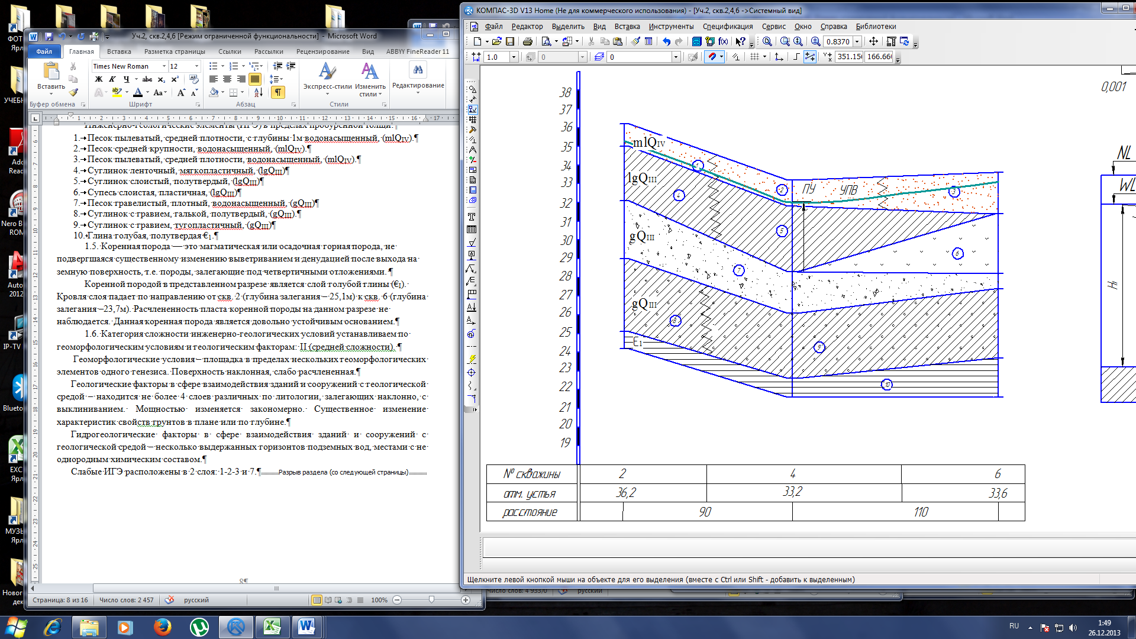Open the Инструменты menu in KOMPAS
The width and height of the screenshot is (1136, 639).
[671, 27]
